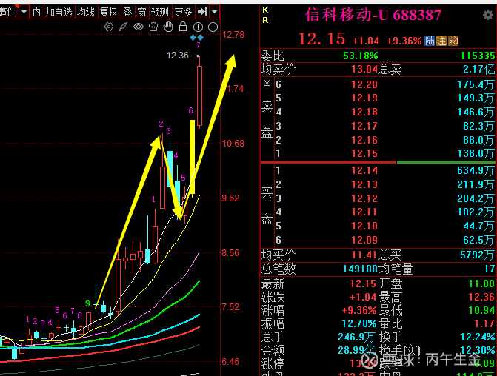This screenshot has height=376, width=497.
Task: Click the 总手 value 246.9万
Action: coord(356,337)
